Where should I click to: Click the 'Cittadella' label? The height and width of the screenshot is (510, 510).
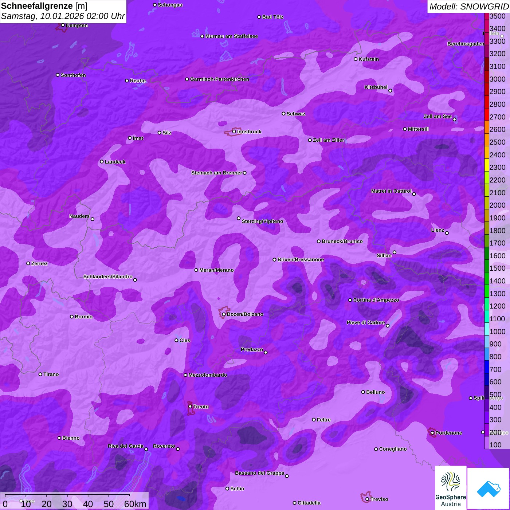pyautogui.click(x=309, y=503)
